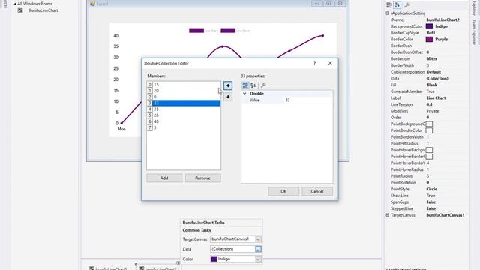The height and width of the screenshot is (270, 480).
Task: Select the ShowLine property value True
Action: click(x=430, y=196)
